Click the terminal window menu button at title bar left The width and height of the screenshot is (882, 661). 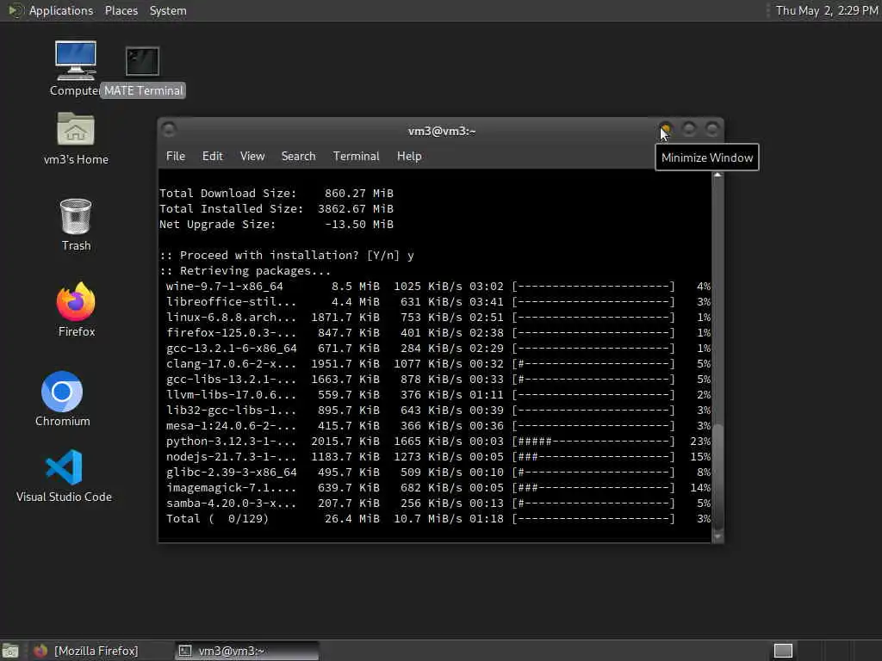click(169, 130)
